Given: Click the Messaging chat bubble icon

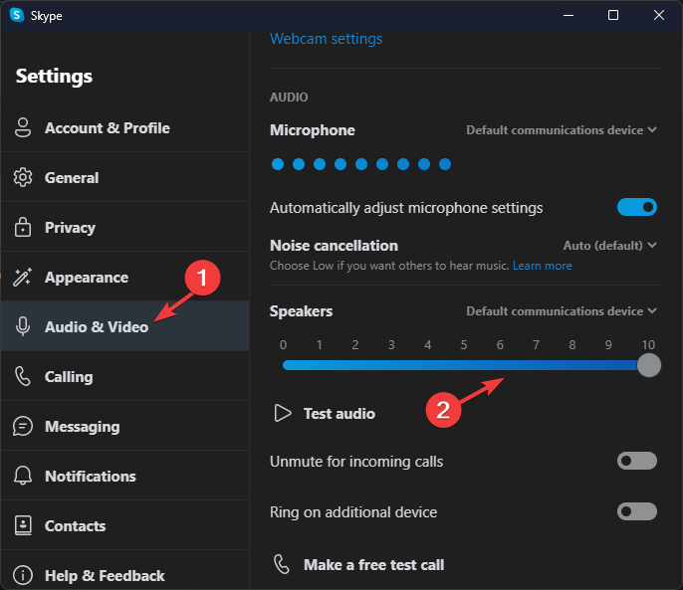Looking at the screenshot, I should click(23, 426).
